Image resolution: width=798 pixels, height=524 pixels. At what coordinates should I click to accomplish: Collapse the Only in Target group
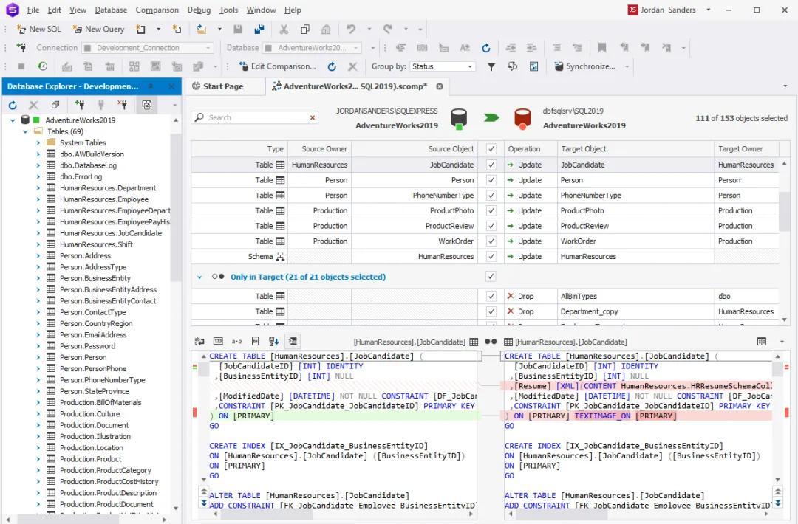pyautogui.click(x=199, y=277)
